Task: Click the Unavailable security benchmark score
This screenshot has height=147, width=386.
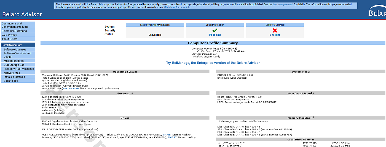Action: 155,35
